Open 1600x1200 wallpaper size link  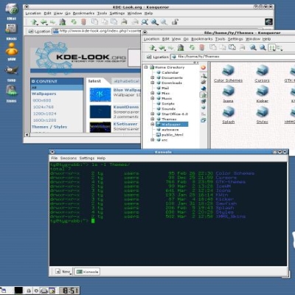point(44,120)
